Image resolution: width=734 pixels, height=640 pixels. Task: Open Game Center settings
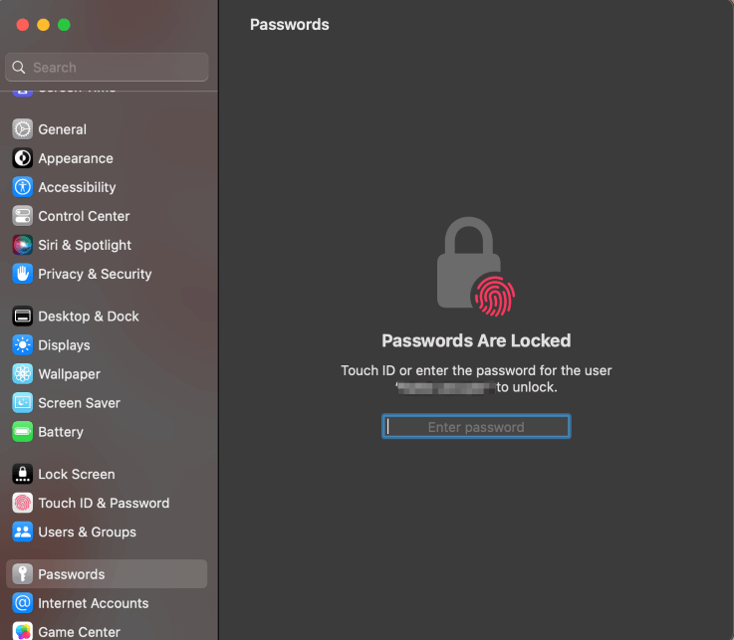(79, 631)
